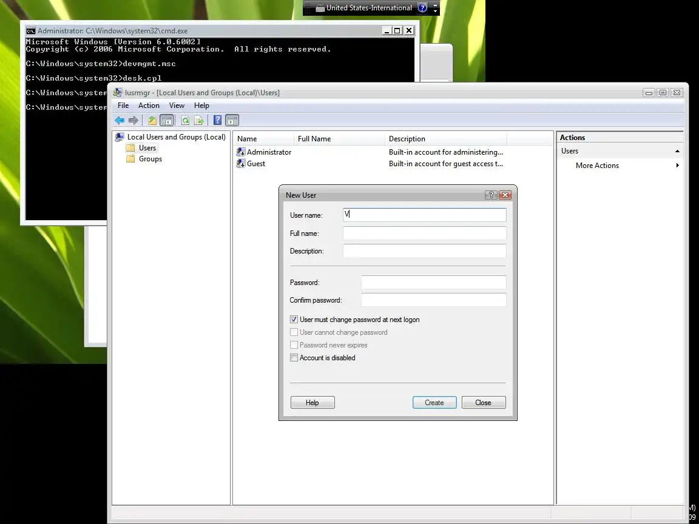Click the Guest user account icon

coord(241,164)
